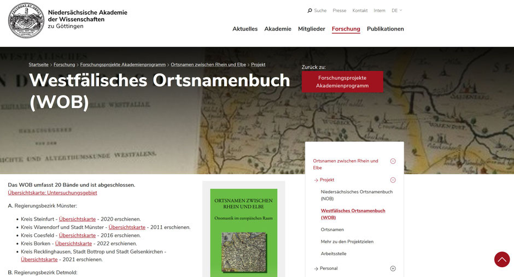Image resolution: width=514 pixels, height=277 pixels.
Task: Open Übersichtskarte for Kreis Warendorf und Stadt Münster
Action: click(x=127, y=227)
